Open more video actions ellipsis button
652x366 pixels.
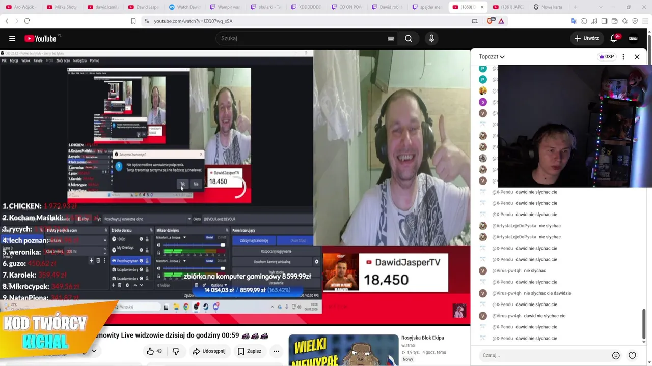point(276,351)
